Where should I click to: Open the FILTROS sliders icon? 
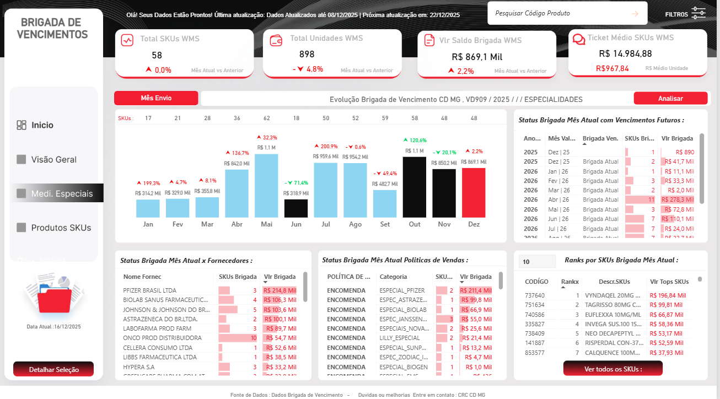click(x=698, y=13)
